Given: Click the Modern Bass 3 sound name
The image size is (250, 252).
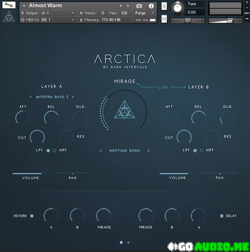Looking at the screenshot, I should click(52, 97).
